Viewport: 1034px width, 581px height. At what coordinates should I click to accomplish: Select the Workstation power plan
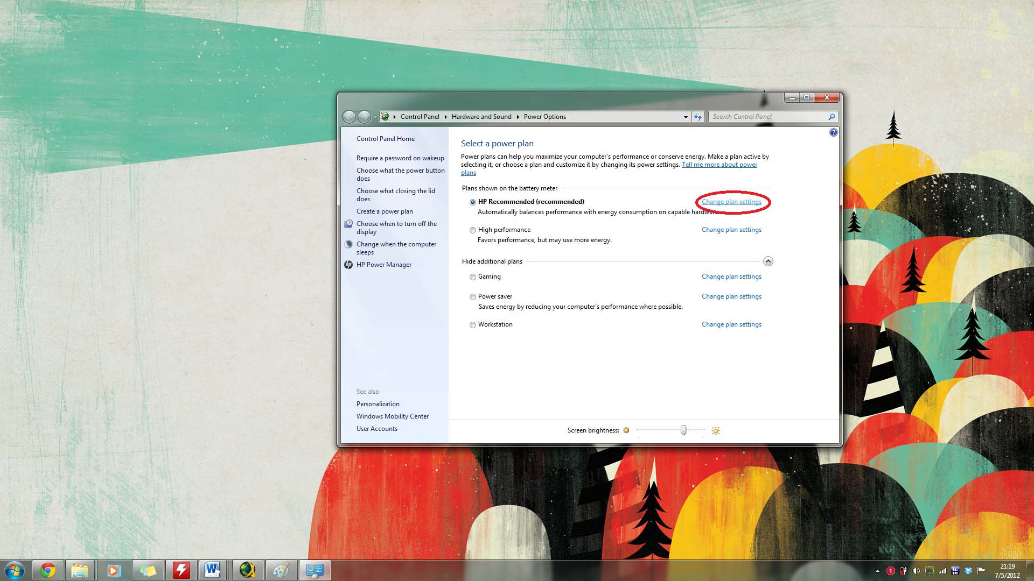click(x=473, y=325)
